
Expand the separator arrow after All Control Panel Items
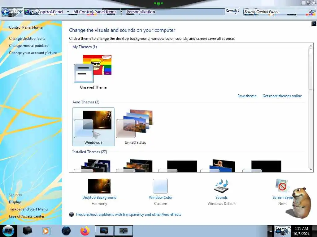pyautogui.click(x=121, y=12)
